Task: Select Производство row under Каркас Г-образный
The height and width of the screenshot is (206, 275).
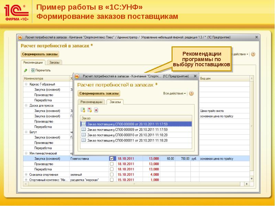Action: tap(44, 95)
